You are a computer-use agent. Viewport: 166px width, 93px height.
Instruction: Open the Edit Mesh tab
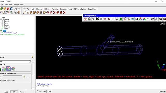(47, 9)
